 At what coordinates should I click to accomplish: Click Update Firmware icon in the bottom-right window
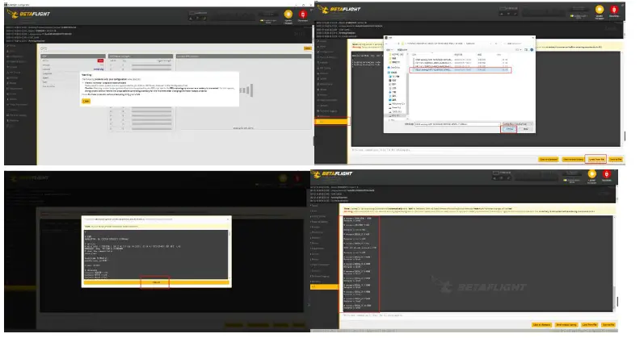(x=591, y=176)
